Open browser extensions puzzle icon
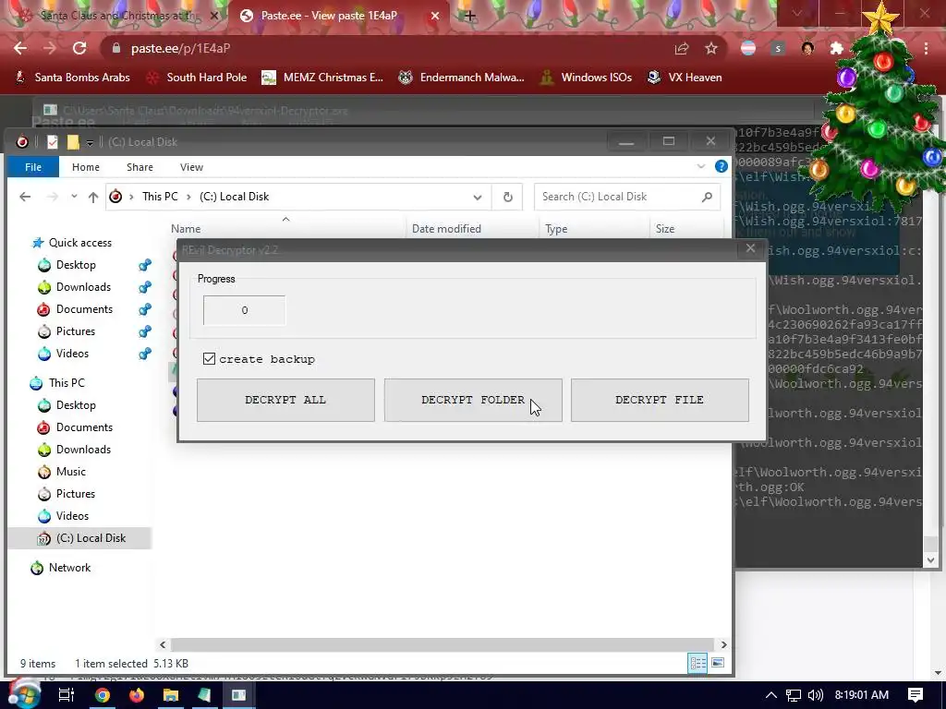This screenshot has width=946, height=709. tap(837, 48)
